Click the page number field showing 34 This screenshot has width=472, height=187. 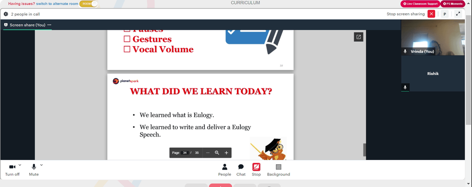click(x=185, y=153)
